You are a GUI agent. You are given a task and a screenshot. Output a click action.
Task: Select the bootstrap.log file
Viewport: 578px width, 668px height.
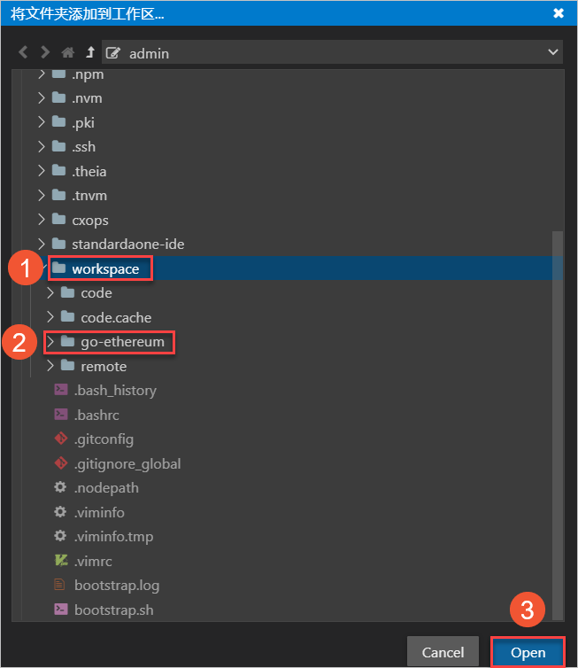(116, 585)
